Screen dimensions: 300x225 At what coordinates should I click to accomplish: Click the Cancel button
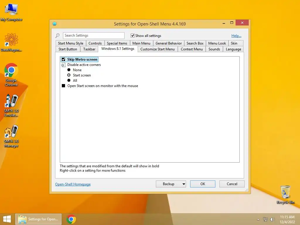point(232,184)
